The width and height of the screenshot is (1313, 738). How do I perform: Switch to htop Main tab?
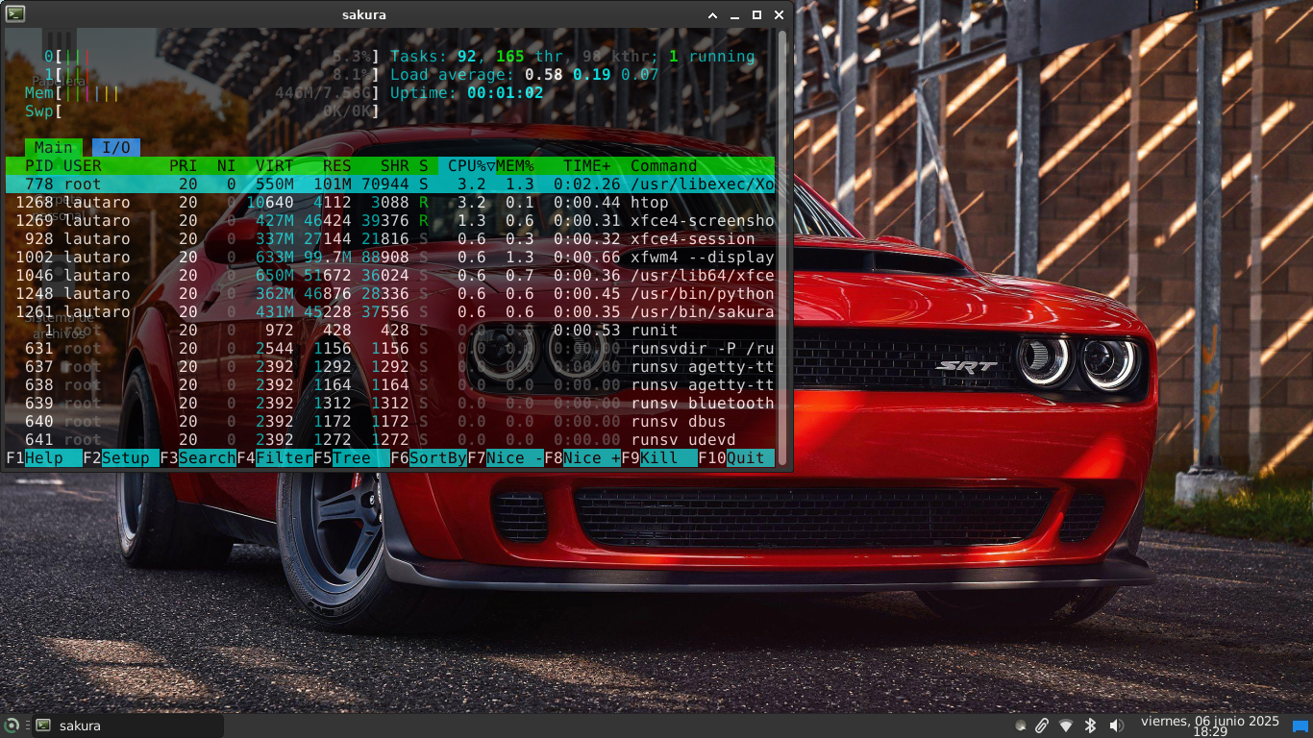click(54, 147)
